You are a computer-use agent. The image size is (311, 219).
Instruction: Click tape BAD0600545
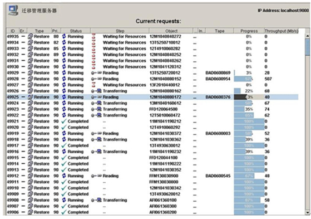pos(218,176)
